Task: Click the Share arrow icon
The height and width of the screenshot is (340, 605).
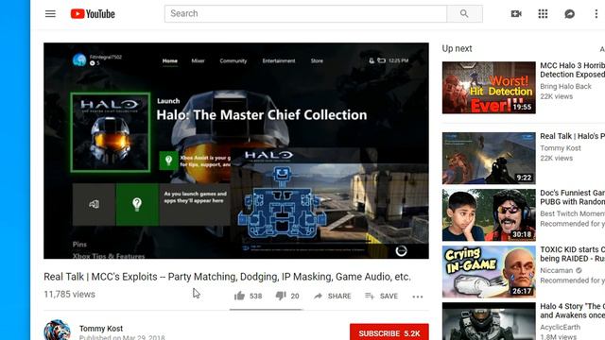Action: click(318, 296)
